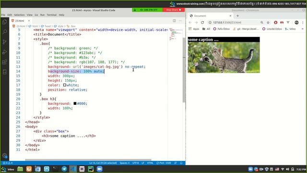Open a new Chromium tab
The height and width of the screenshot is (173, 307).
coord(238,16)
